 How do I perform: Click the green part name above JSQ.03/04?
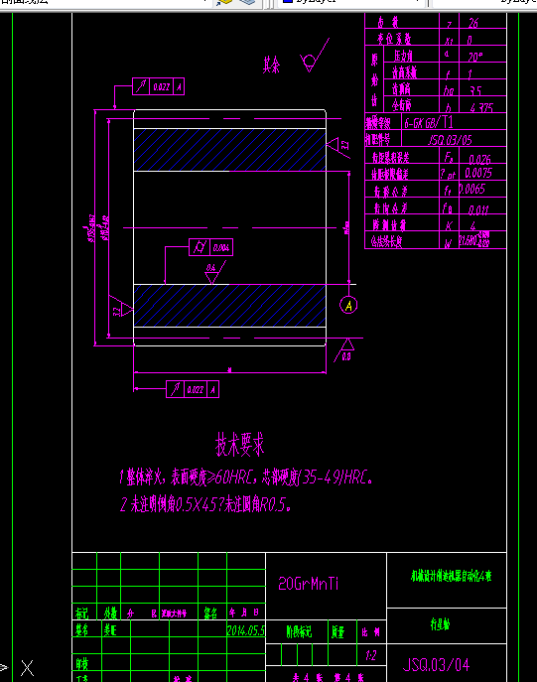[440, 624]
